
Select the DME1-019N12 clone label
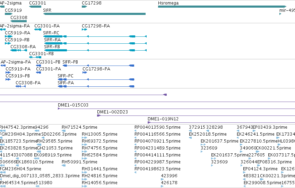coord(163,119)
